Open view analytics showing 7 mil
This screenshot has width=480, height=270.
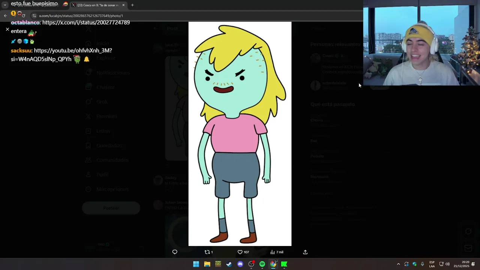pyautogui.click(x=277, y=252)
